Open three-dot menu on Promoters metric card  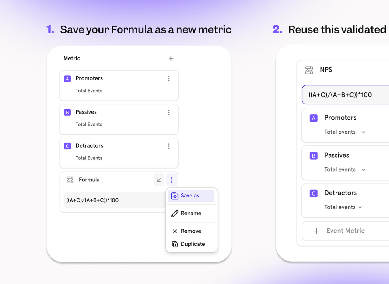tap(169, 79)
